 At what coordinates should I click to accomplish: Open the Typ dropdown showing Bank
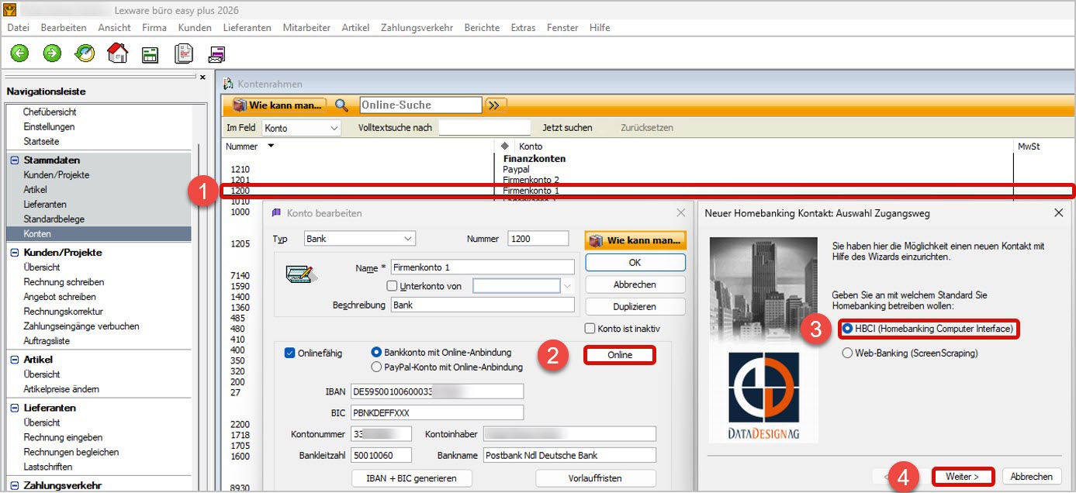click(x=359, y=239)
